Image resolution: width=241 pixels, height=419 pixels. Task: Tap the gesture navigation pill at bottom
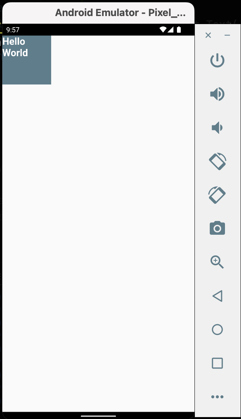pyautogui.click(x=98, y=416)
